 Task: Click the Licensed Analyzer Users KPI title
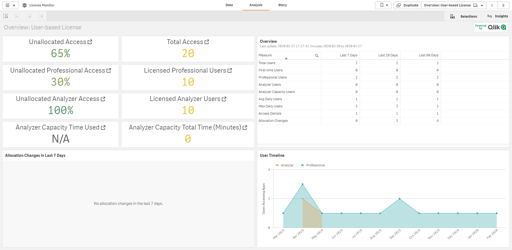(185, 99)
